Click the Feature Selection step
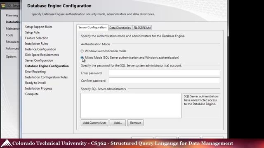 37,38
